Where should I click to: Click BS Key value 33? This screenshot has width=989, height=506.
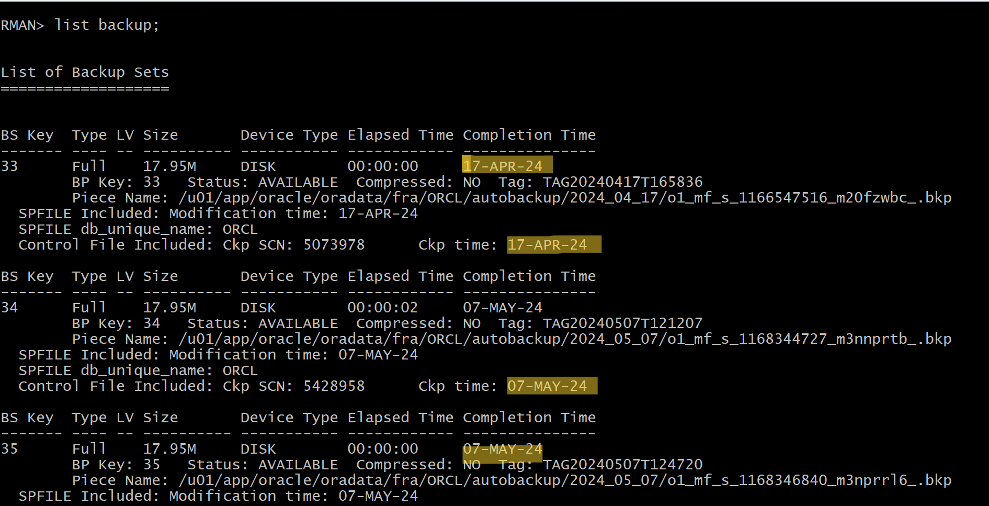pyautogui.click(x=9, y=166)
